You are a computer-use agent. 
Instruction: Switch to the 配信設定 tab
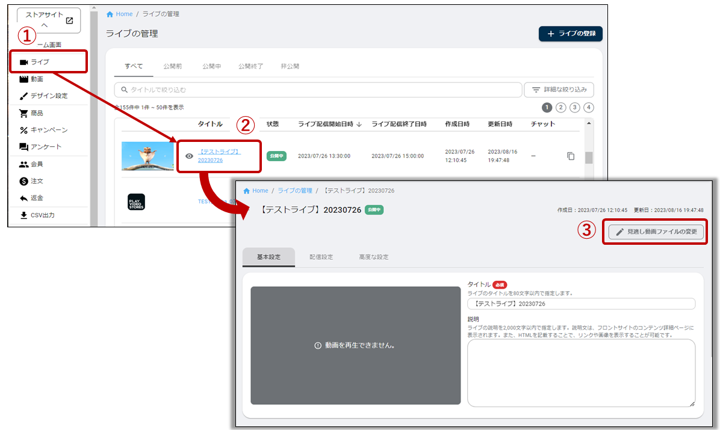click(x=321, y=257)
